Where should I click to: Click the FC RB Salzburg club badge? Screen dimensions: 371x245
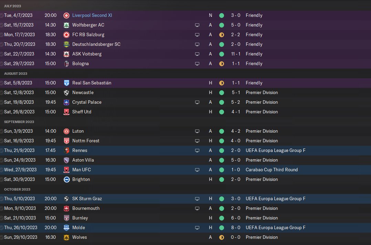pos(66,35)
